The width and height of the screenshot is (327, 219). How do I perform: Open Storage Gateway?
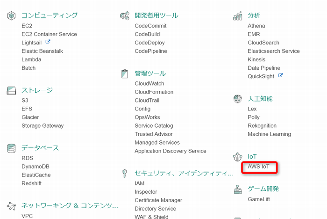click(x=43, y=126)
